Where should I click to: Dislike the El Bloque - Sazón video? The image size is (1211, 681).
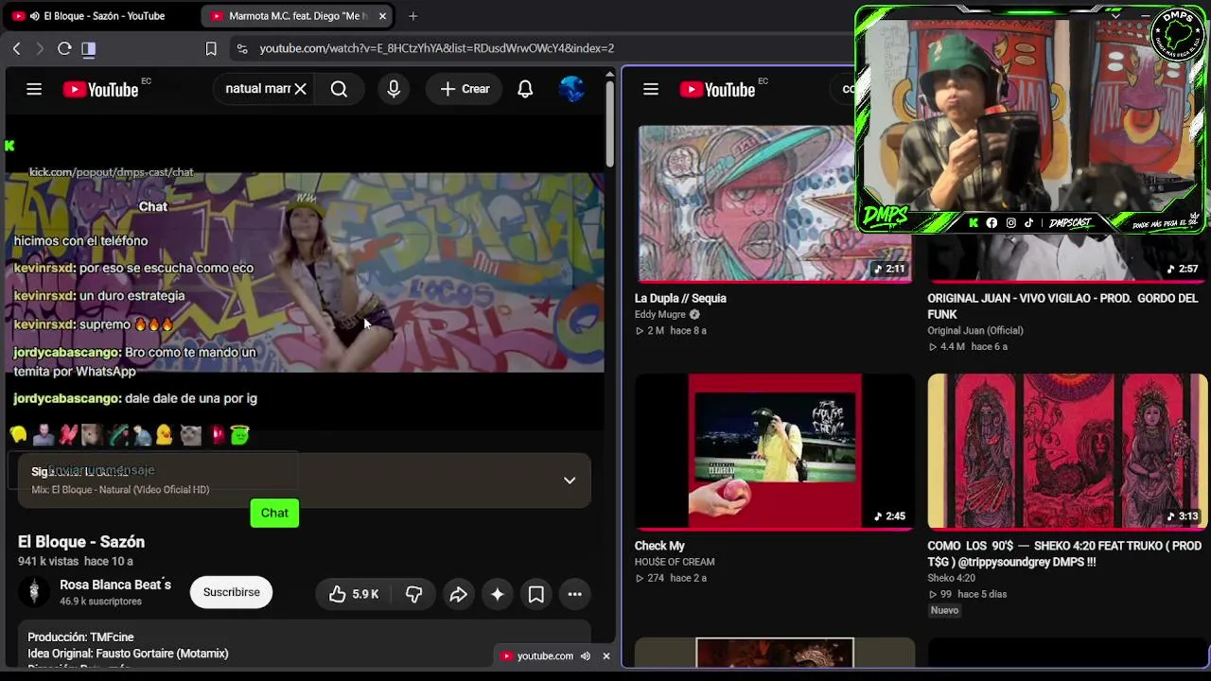[x=413, y=594]
